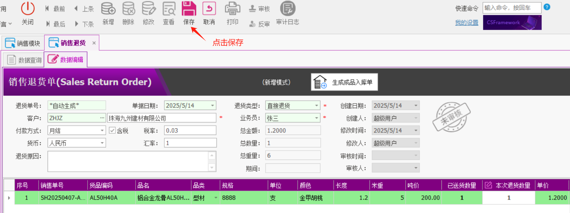Click the 新增 add record icon
This screenshot has height=213, width=570.
(108, 9)
